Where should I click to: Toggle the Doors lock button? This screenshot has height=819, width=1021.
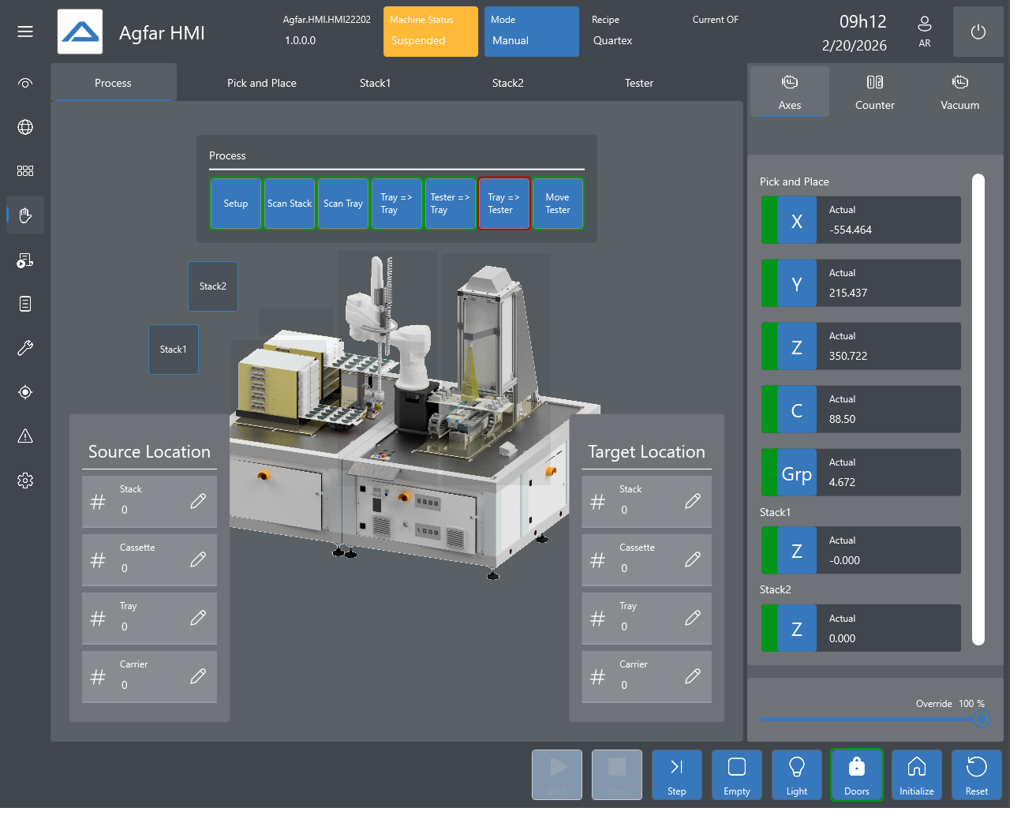click(857, 775)
